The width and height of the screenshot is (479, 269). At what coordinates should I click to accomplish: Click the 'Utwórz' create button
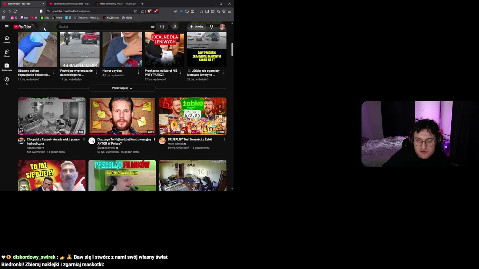point(196,27)
